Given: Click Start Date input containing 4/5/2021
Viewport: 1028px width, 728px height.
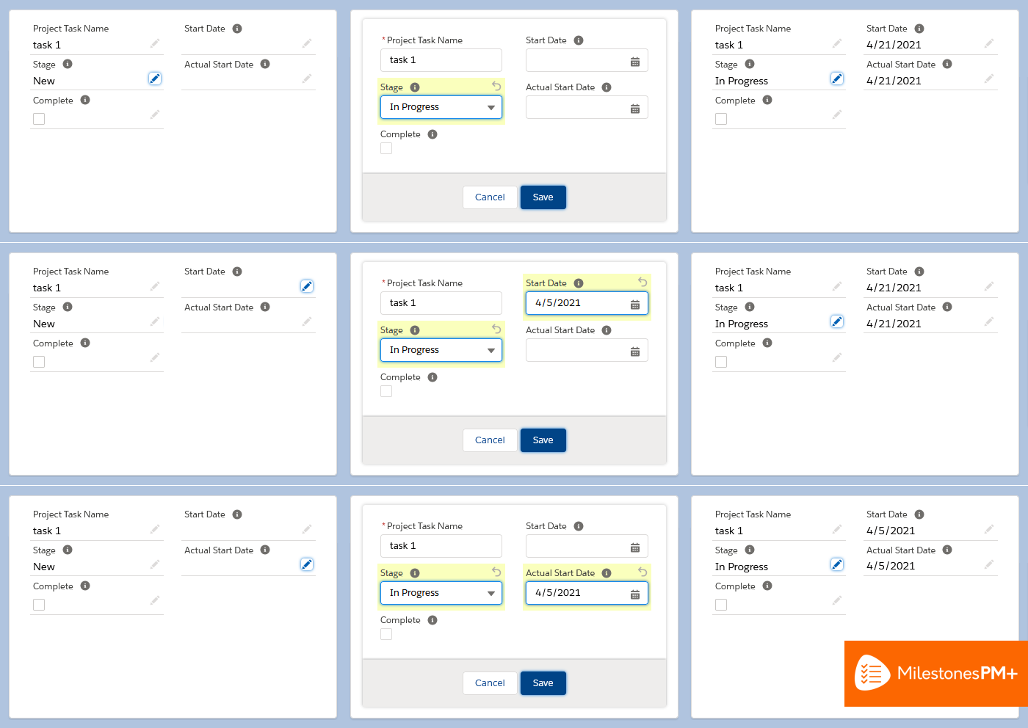Looking at the screenshot, I should point(587,303).
